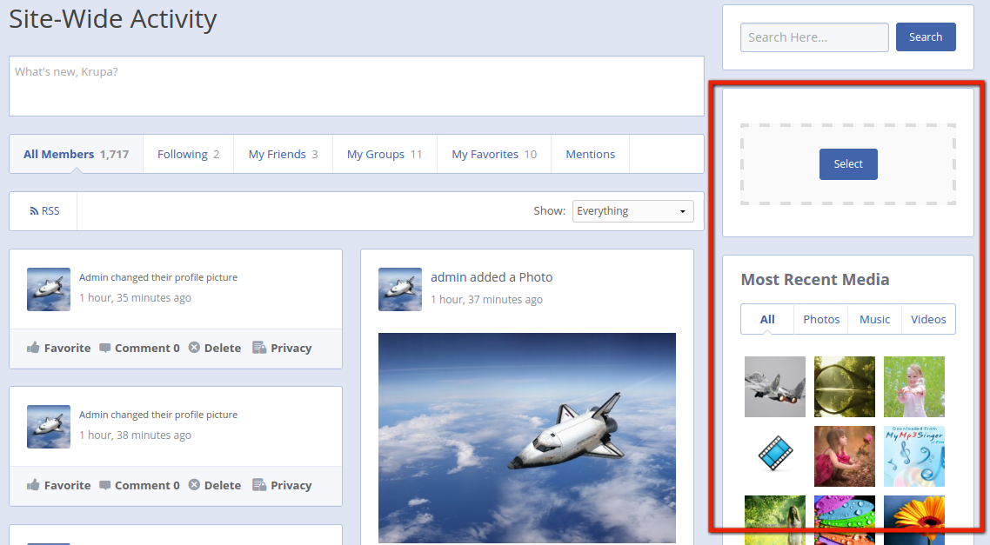The height and width of the screenshot is (545, 990).
Task: Delete the second activity entry
Action: [x=214, y=484]
